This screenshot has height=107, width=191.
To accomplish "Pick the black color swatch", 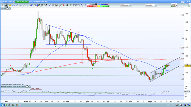I will (96, 4).
